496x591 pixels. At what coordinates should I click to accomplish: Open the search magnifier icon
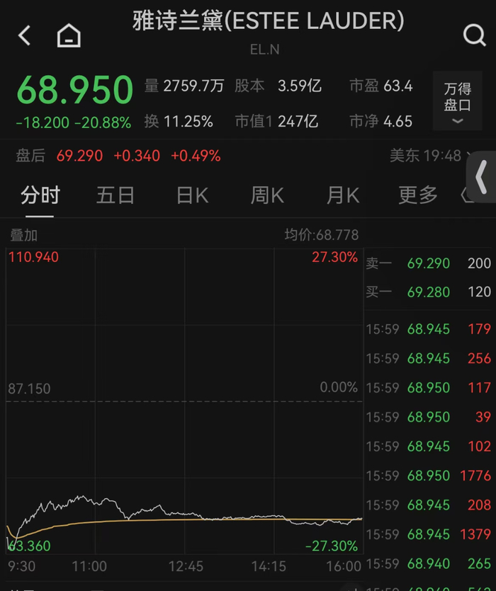[475, 35]
